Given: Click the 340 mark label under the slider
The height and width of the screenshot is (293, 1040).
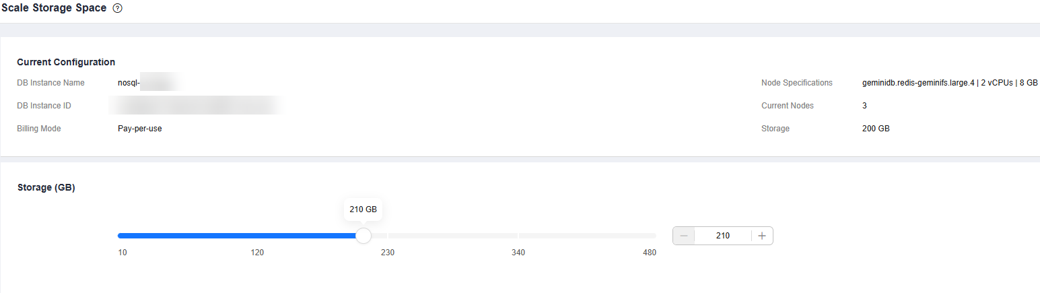Looking at the screenshot, I should [x=518, y=253].
